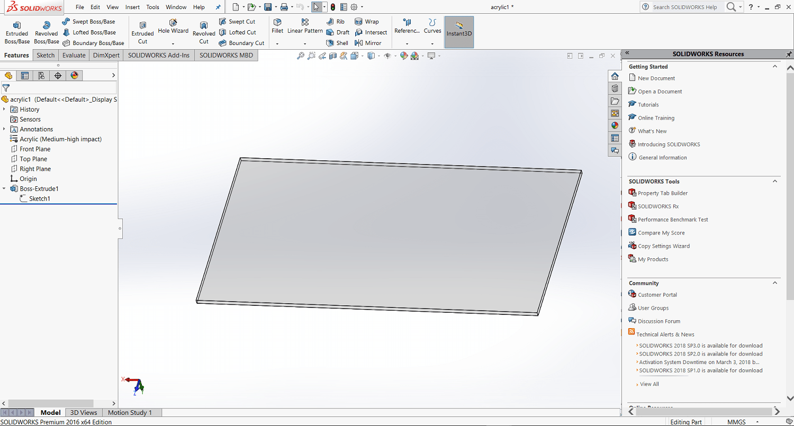The image size is (794, 426).
Task: Click the Save icon in quick toolbar
Action: (x=268, y=7)
